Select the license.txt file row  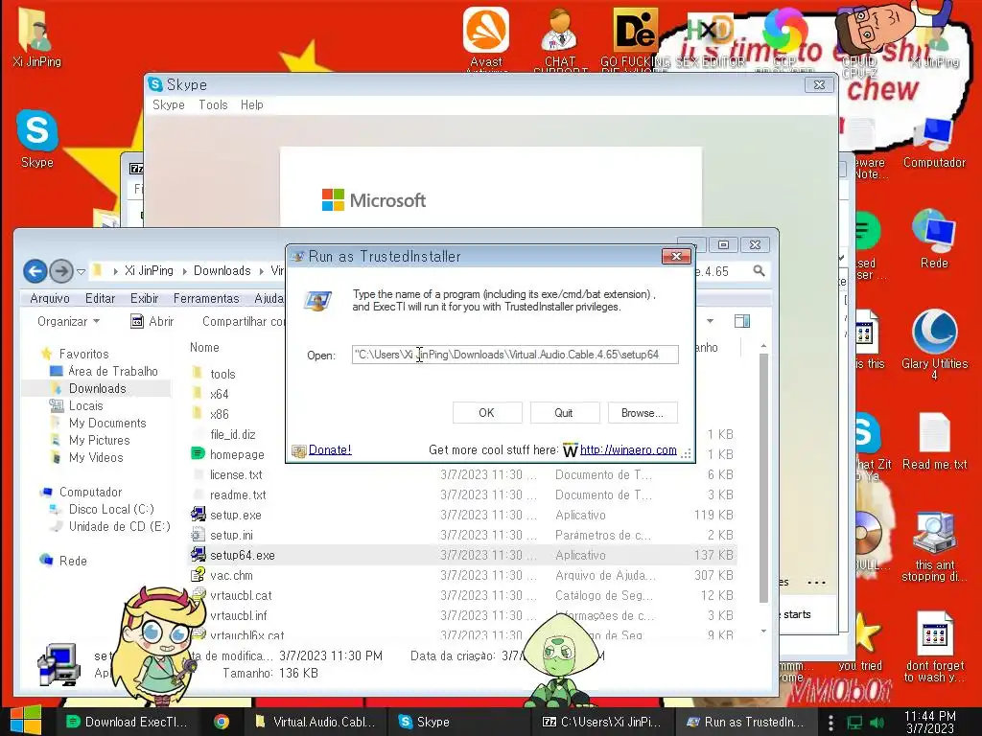click(x=462, y=474)
